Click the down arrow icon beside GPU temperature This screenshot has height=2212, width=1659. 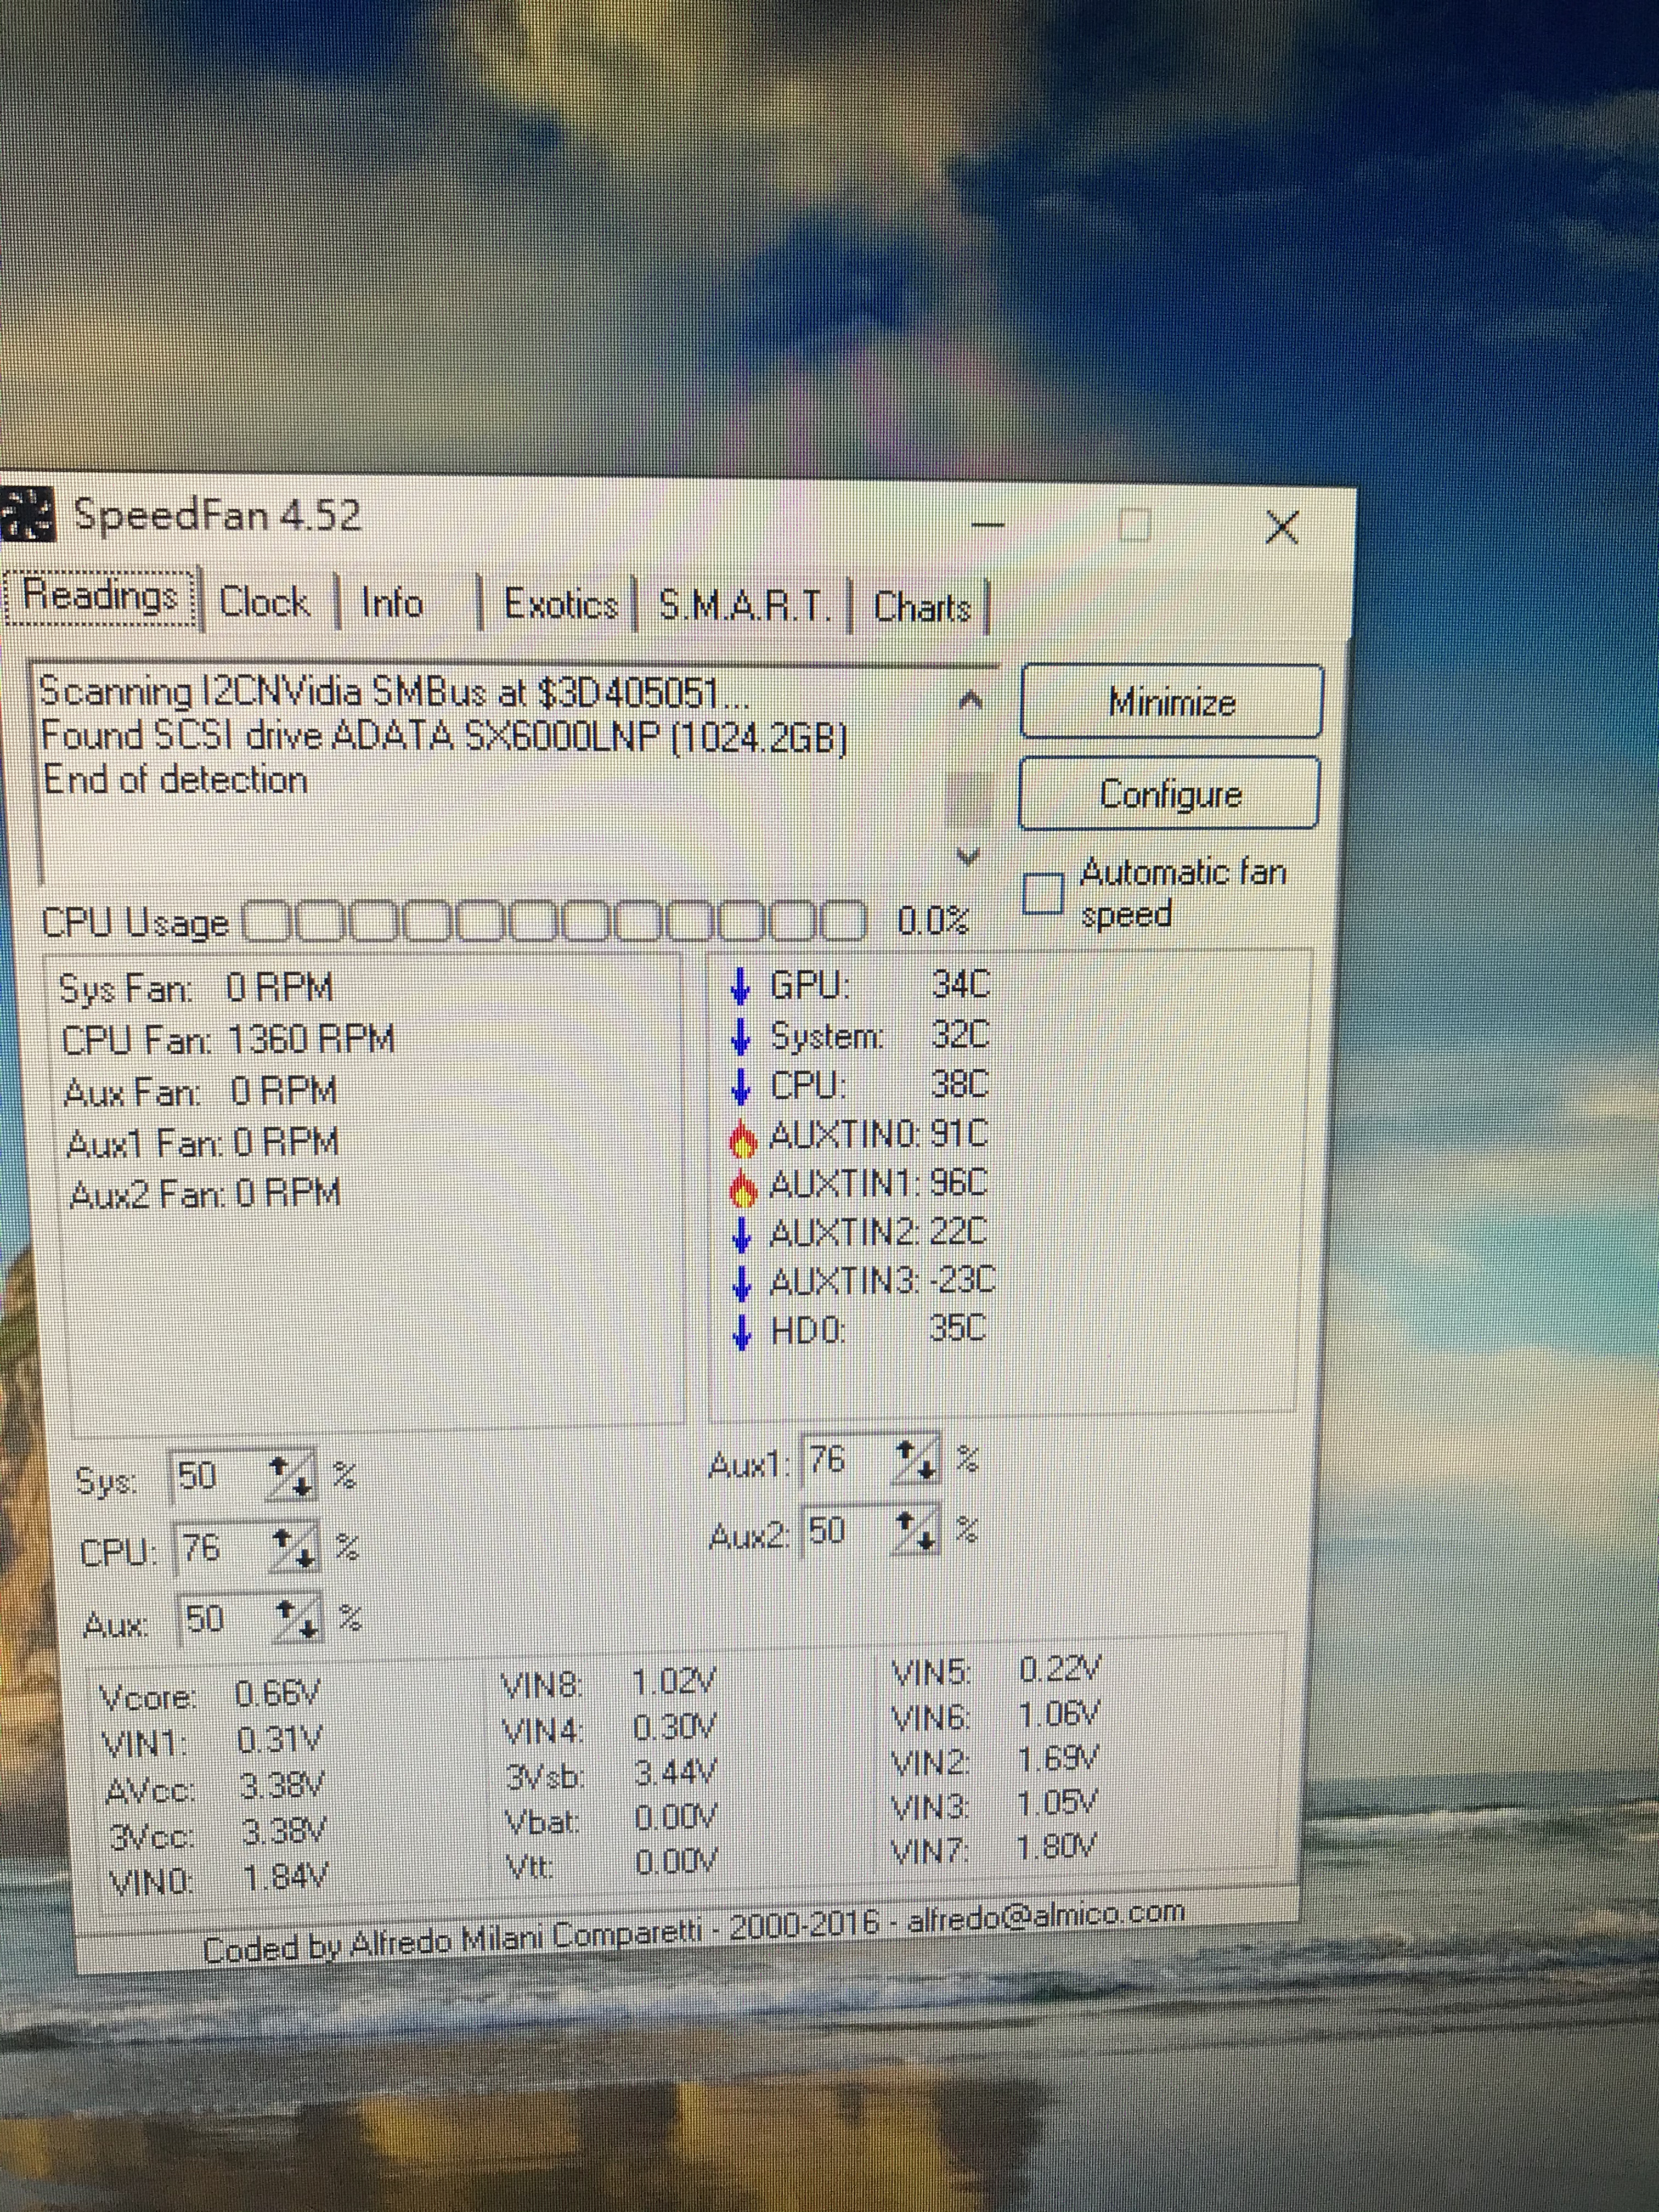tap(740, 986)
